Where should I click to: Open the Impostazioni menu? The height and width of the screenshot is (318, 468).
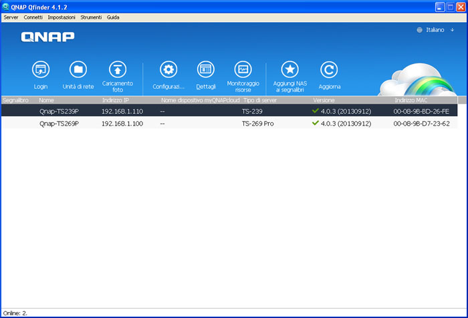[62, 17]
